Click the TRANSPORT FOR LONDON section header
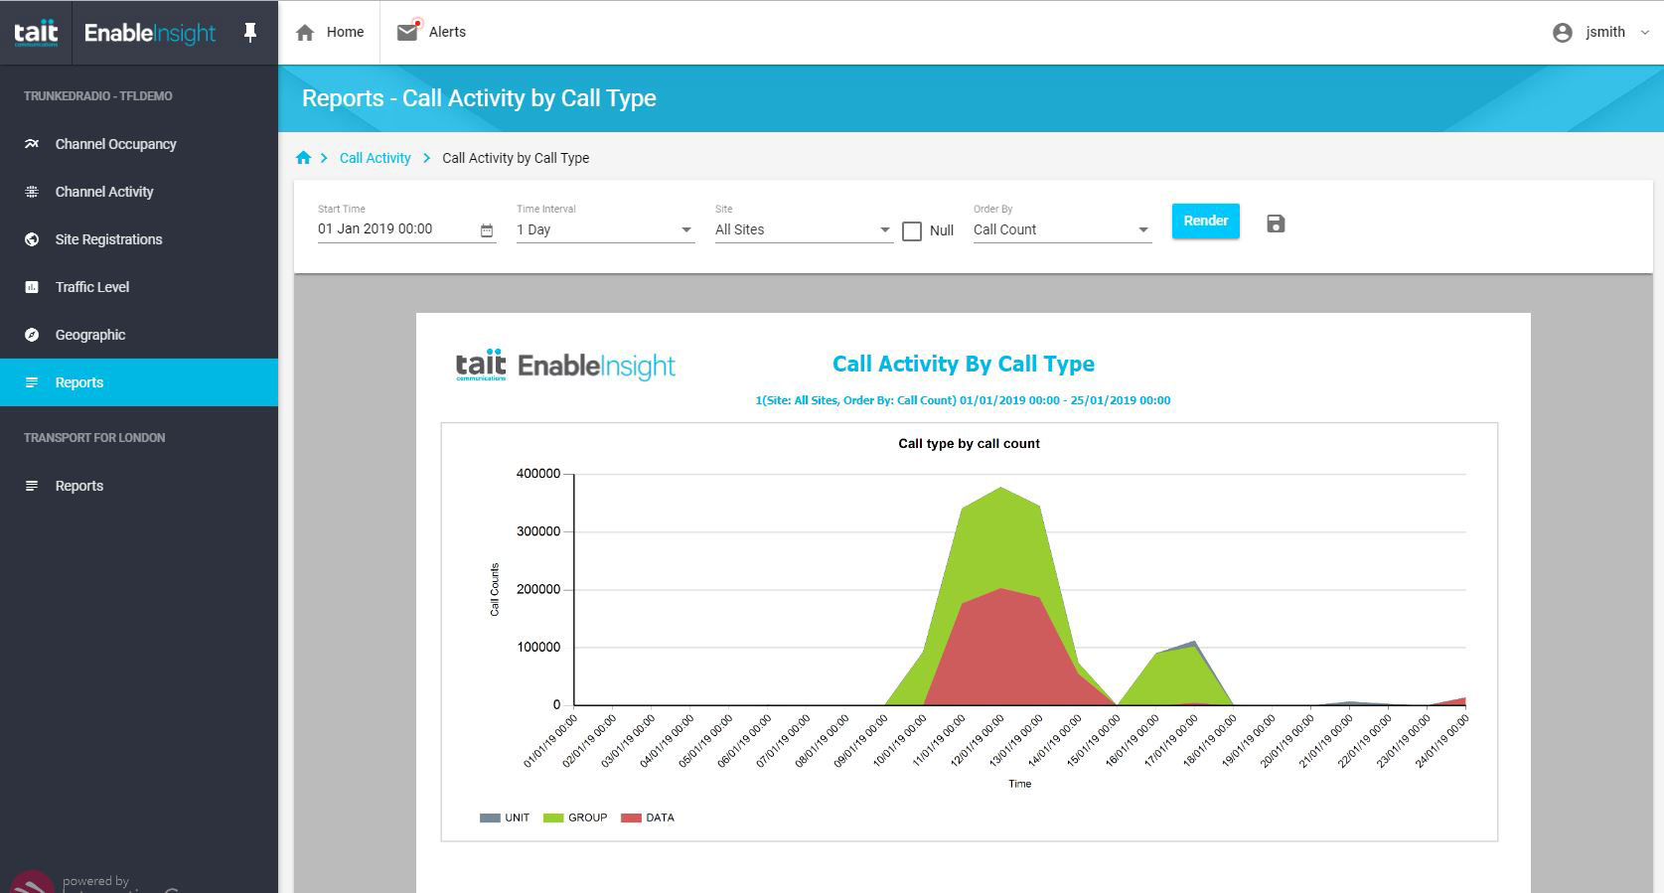 click(x=94, y=438)
